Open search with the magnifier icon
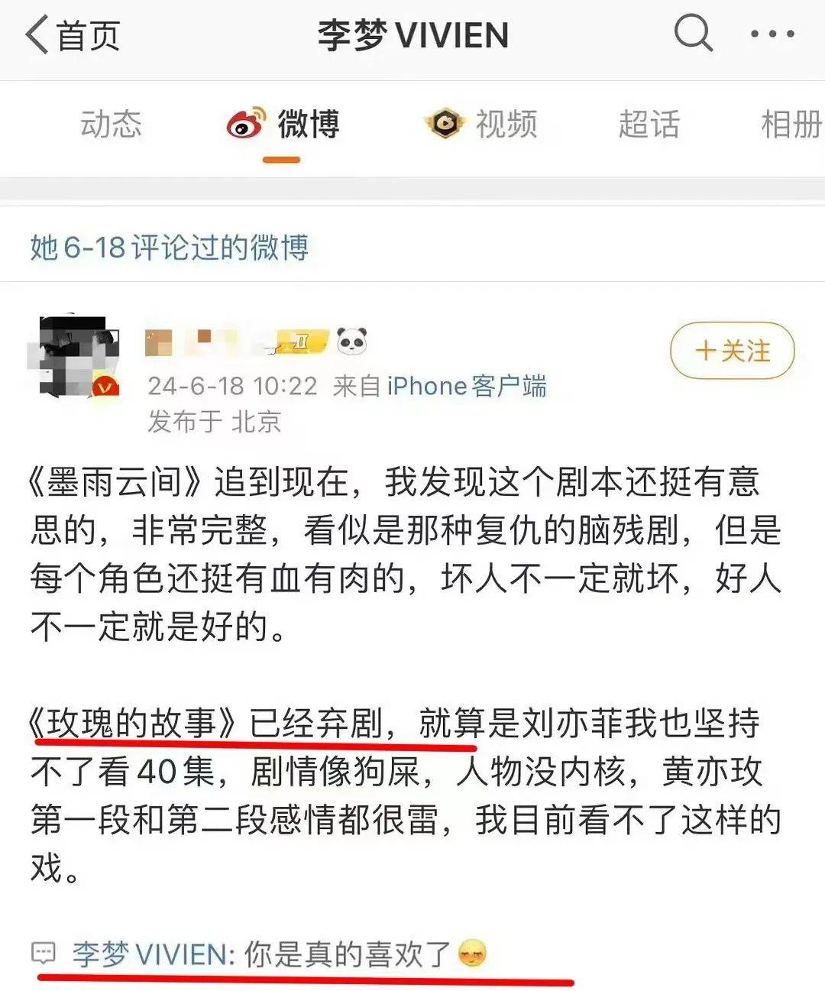825x991 pixels. pyautogui.click(x=694, y=34)
